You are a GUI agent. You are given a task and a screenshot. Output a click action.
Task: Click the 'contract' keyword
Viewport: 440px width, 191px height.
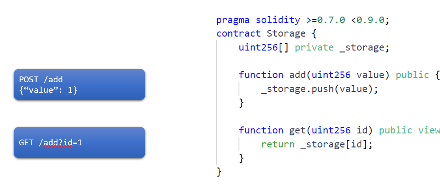pyautogui.click(x=238, y=34)
